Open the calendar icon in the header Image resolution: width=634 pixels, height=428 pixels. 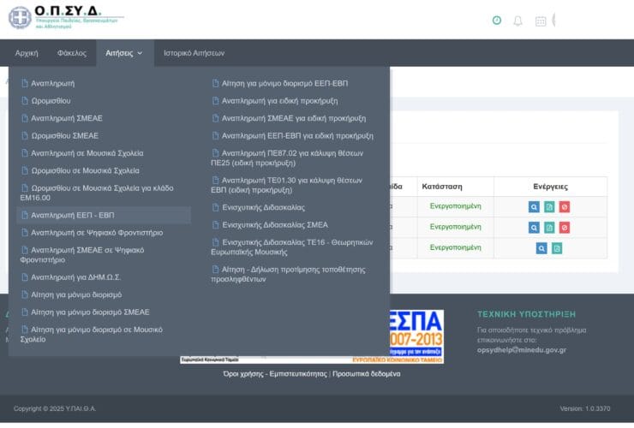(541, 21)
